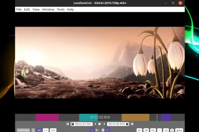Screen dimensions: 199x132
Task: Jump to end of video
Action: pos(132,124)
